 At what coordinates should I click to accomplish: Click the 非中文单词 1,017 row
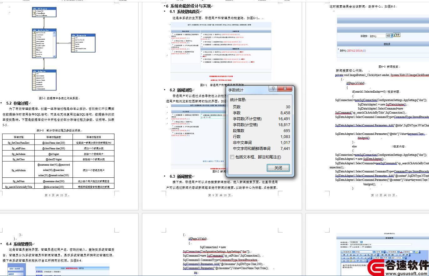261,142
